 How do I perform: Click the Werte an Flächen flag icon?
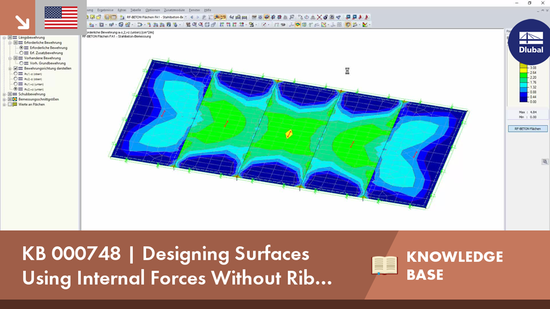coord(15,105)
